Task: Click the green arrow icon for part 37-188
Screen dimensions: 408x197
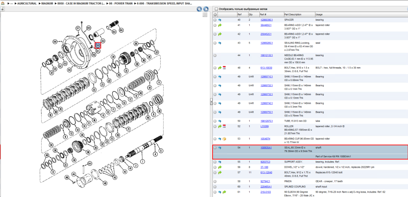Action: [220, 167]
